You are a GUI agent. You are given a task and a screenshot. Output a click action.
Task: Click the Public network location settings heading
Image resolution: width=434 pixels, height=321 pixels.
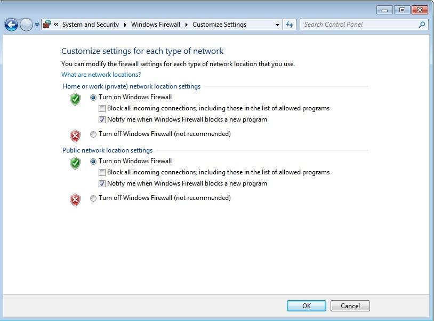107,150
